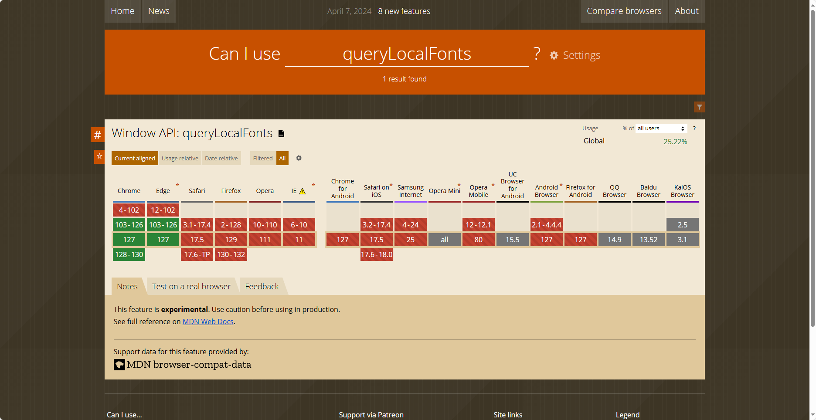Click IE 11 cell
Image resolution: width=816 pixels, height=420 pixels.
(x=299, y=240)
